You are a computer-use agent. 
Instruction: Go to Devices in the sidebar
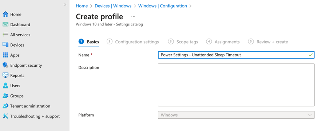tap(17, 45)
